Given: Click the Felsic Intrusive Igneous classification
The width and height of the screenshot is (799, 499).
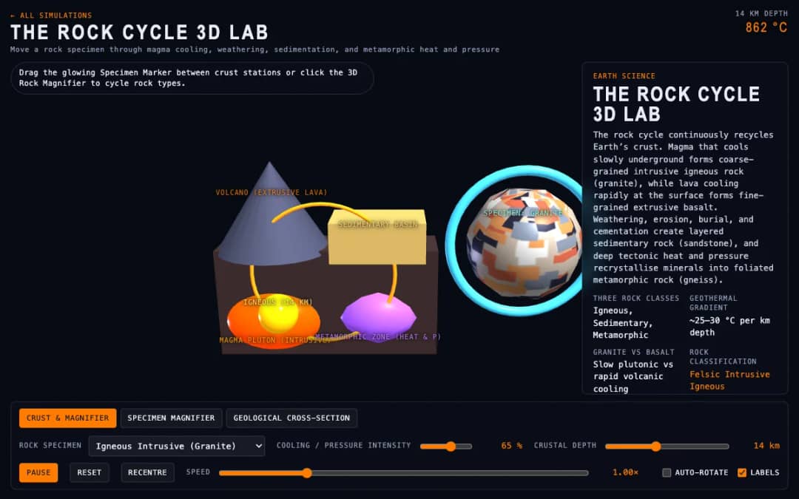Looking at the screenshot, I should click(x=729, y=381).
